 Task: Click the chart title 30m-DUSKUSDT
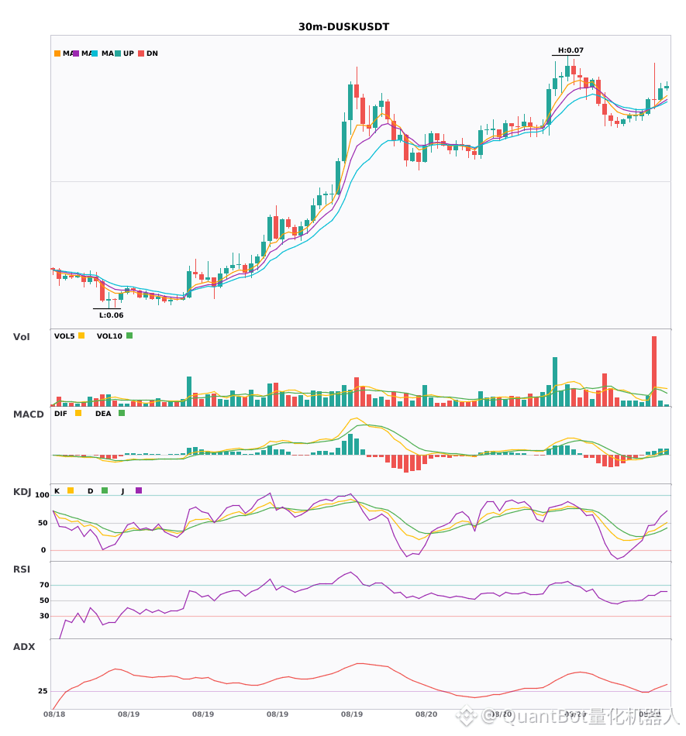343,27
